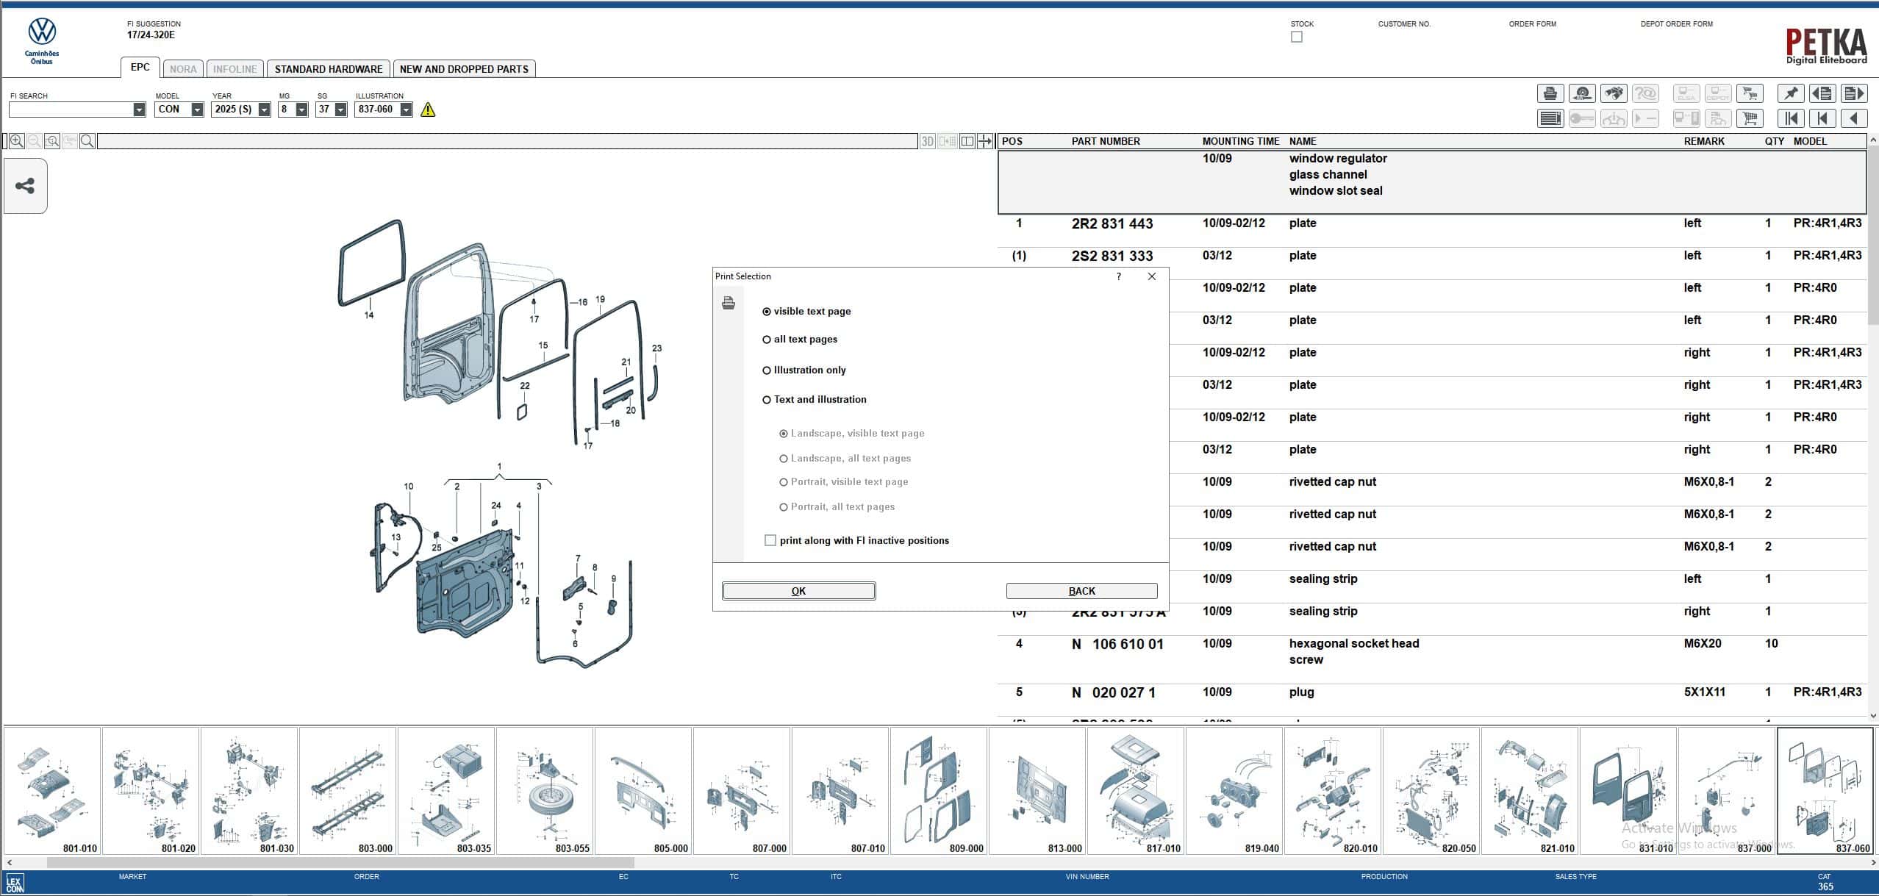Click BACK in the Print Selection dialog
This screenshot has height=896, width=1879.
point(1081,590)
